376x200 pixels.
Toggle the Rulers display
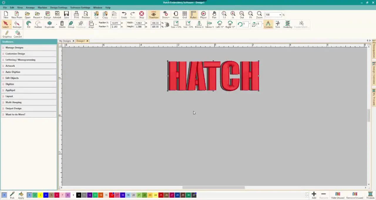[x=193, y=15]
